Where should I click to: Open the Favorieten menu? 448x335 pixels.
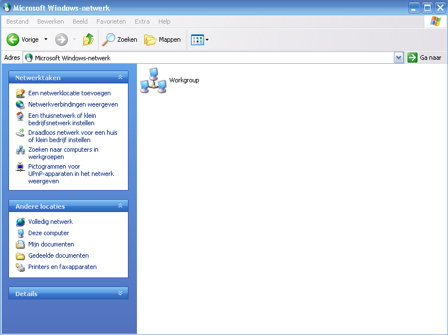click(111, 21)
